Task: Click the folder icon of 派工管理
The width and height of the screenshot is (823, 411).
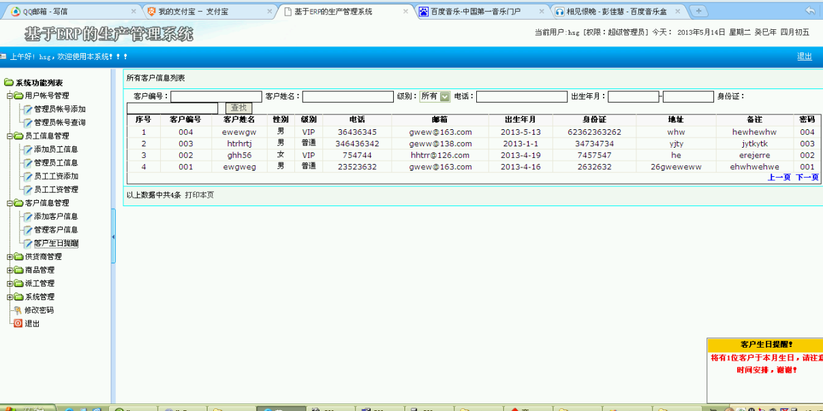Action: coord(18,284)
